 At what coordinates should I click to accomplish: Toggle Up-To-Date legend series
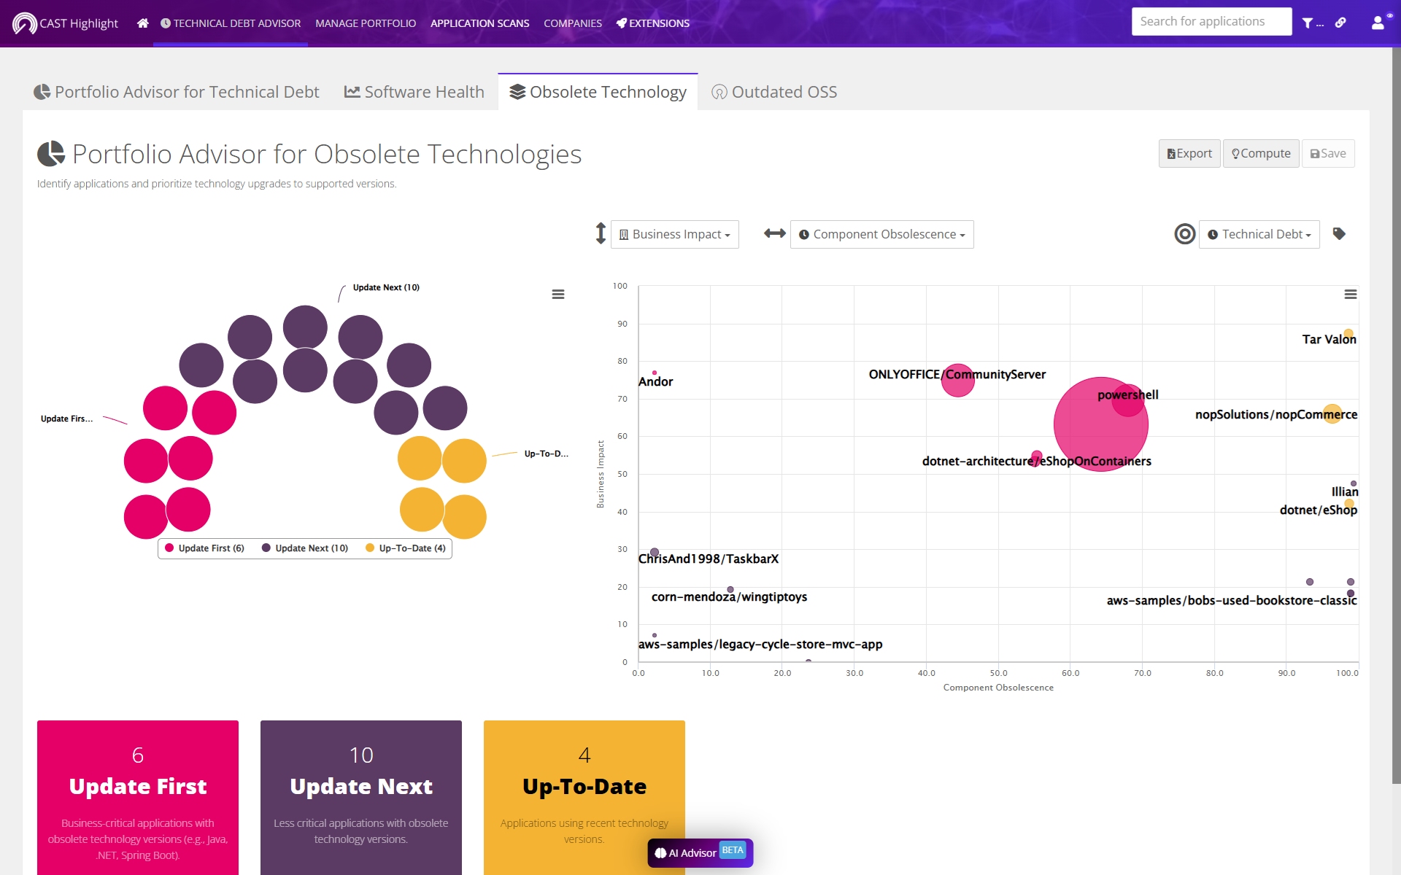coord(406,548)
